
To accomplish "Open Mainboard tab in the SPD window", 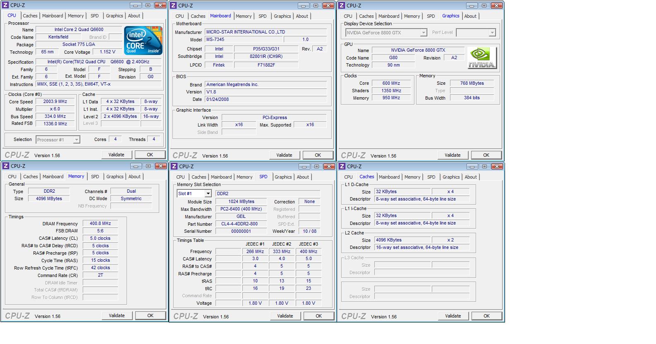I will (221, 177).
